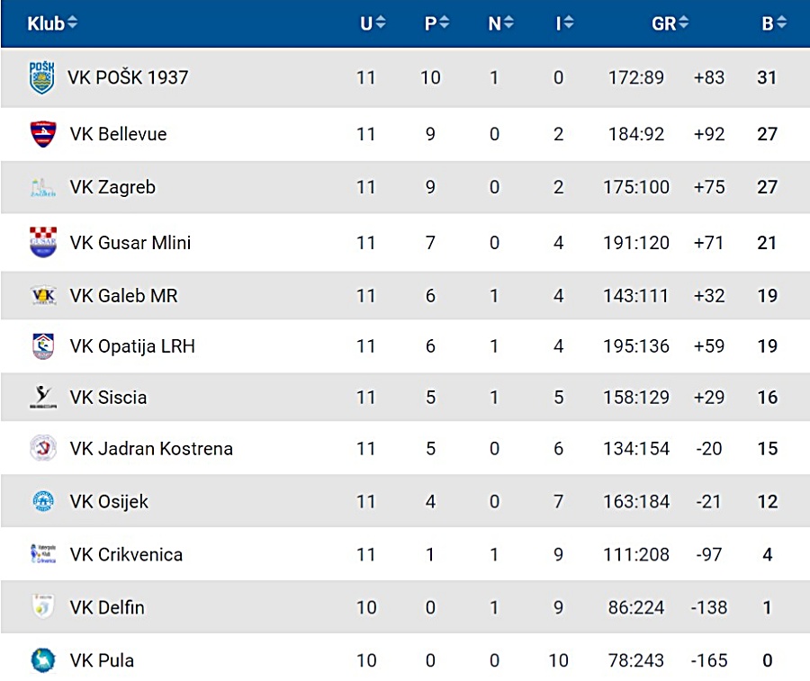Open the VK Crikvenica team name
This screenshot has width=810, height=681.
[x=126, y=554]
